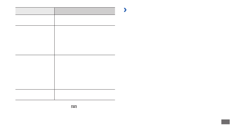Screen dimensions: 239x125
Task: Click the bottom border line of the table
Action: (x=65, y=100)
